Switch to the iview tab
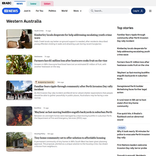156x156 pixels. pyautogui.click(x=33, y=4)
